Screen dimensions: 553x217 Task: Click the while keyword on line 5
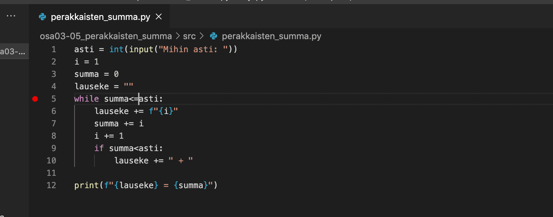pyautogui.click(x=86, y=99)
